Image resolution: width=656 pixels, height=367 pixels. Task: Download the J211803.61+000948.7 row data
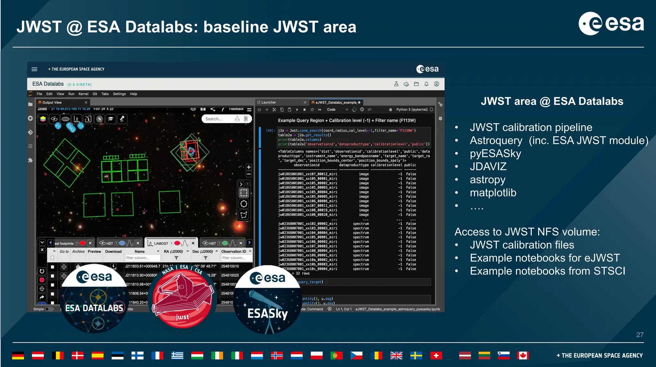click(x=113, y=266)
